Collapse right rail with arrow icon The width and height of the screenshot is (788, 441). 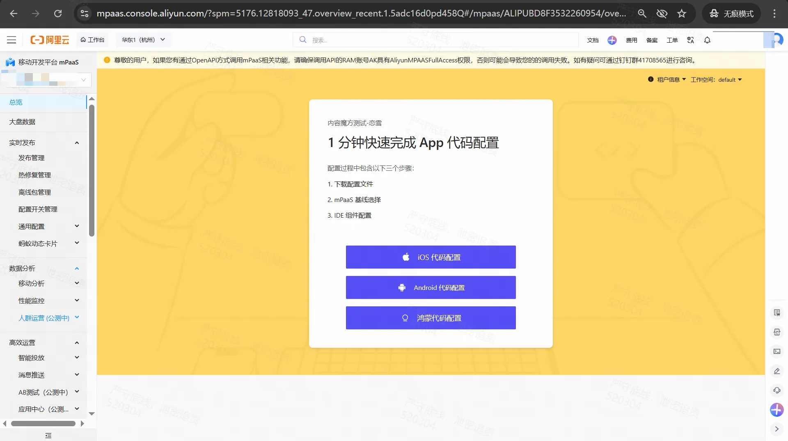point(777,429)
